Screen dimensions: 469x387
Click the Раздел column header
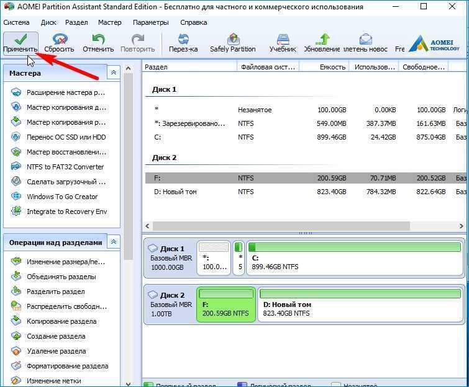coord(189,67)
